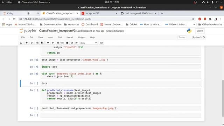Image resolution: width=224 pixels, height=126 pixels.
Task: Open the red adblock extension icon
Action: pyautogui.click(x=200, y=19)
